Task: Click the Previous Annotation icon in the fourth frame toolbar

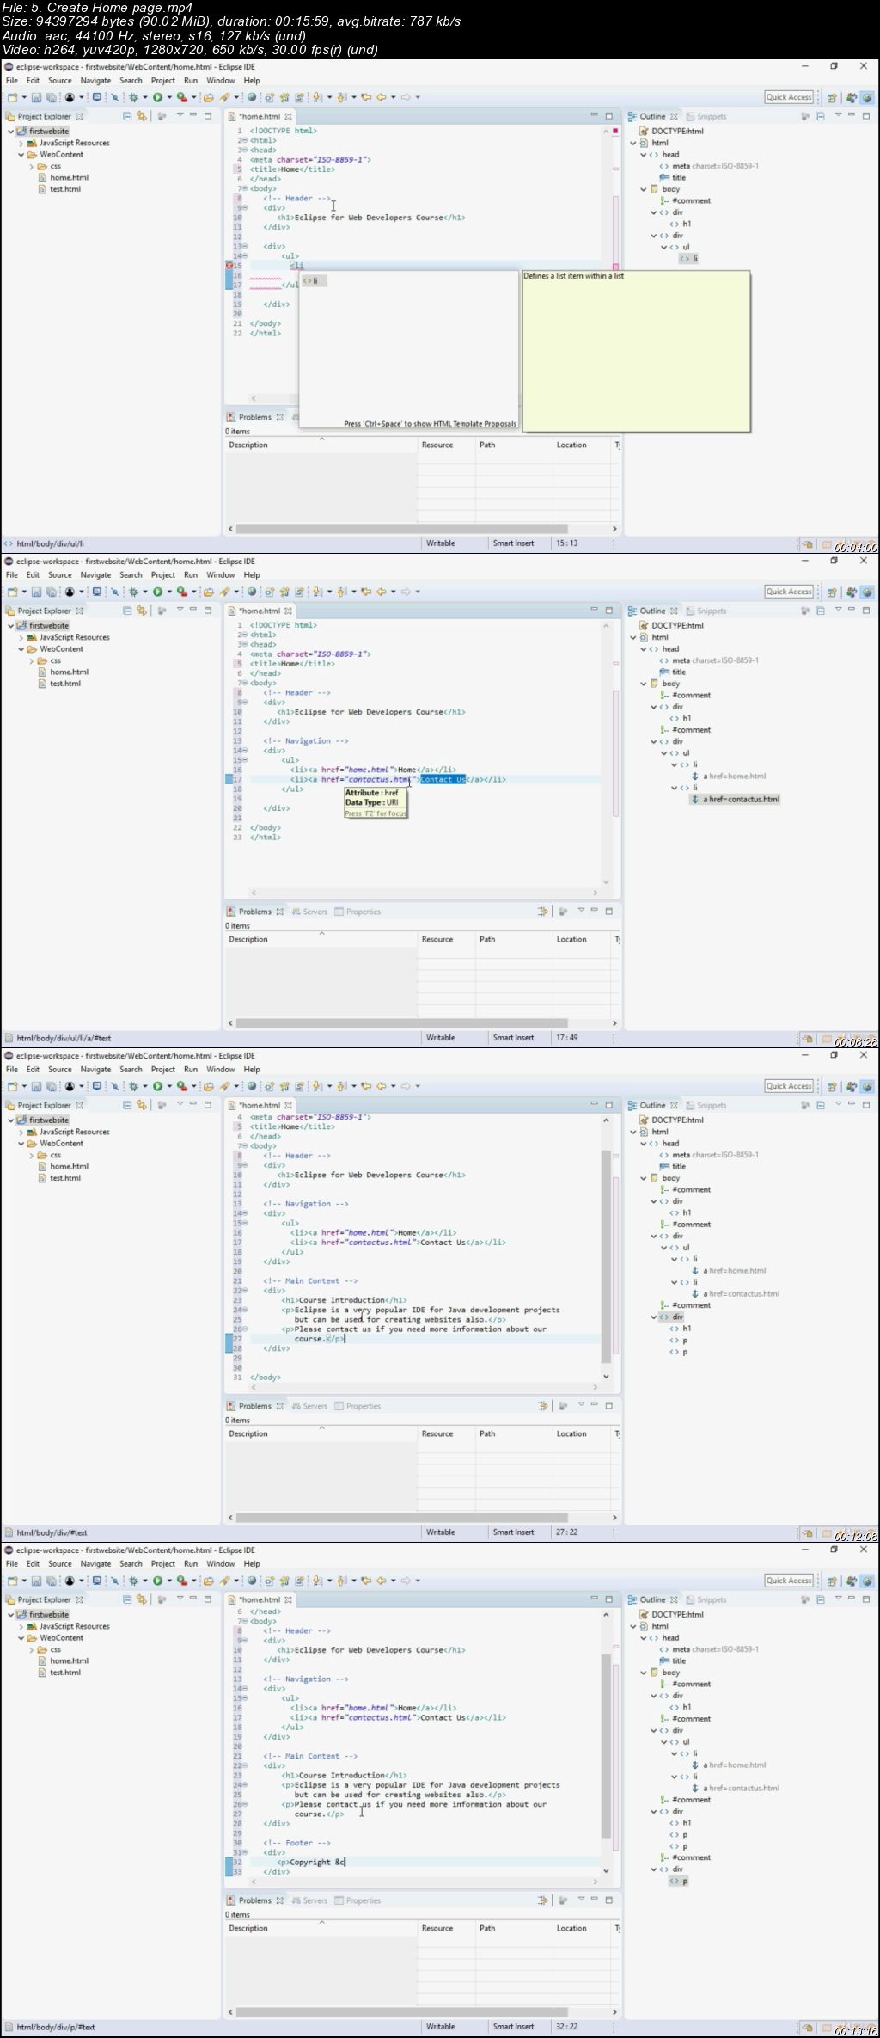Action: click(x=341, y=1581)
